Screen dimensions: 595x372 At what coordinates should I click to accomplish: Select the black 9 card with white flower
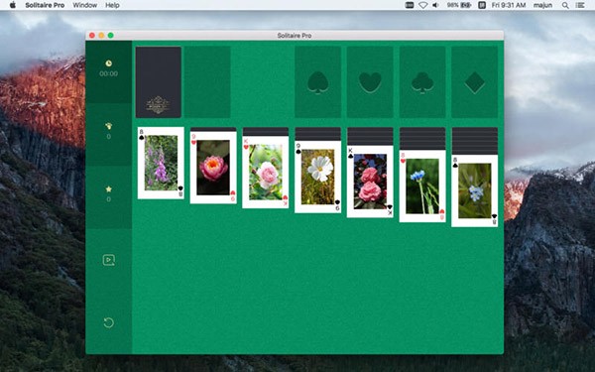click(318, 177)
